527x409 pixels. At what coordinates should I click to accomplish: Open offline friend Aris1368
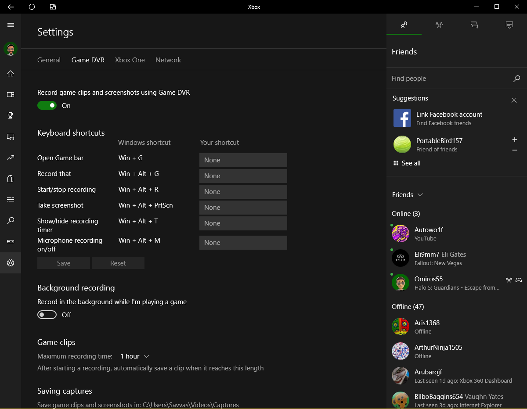tap(457, 326)
